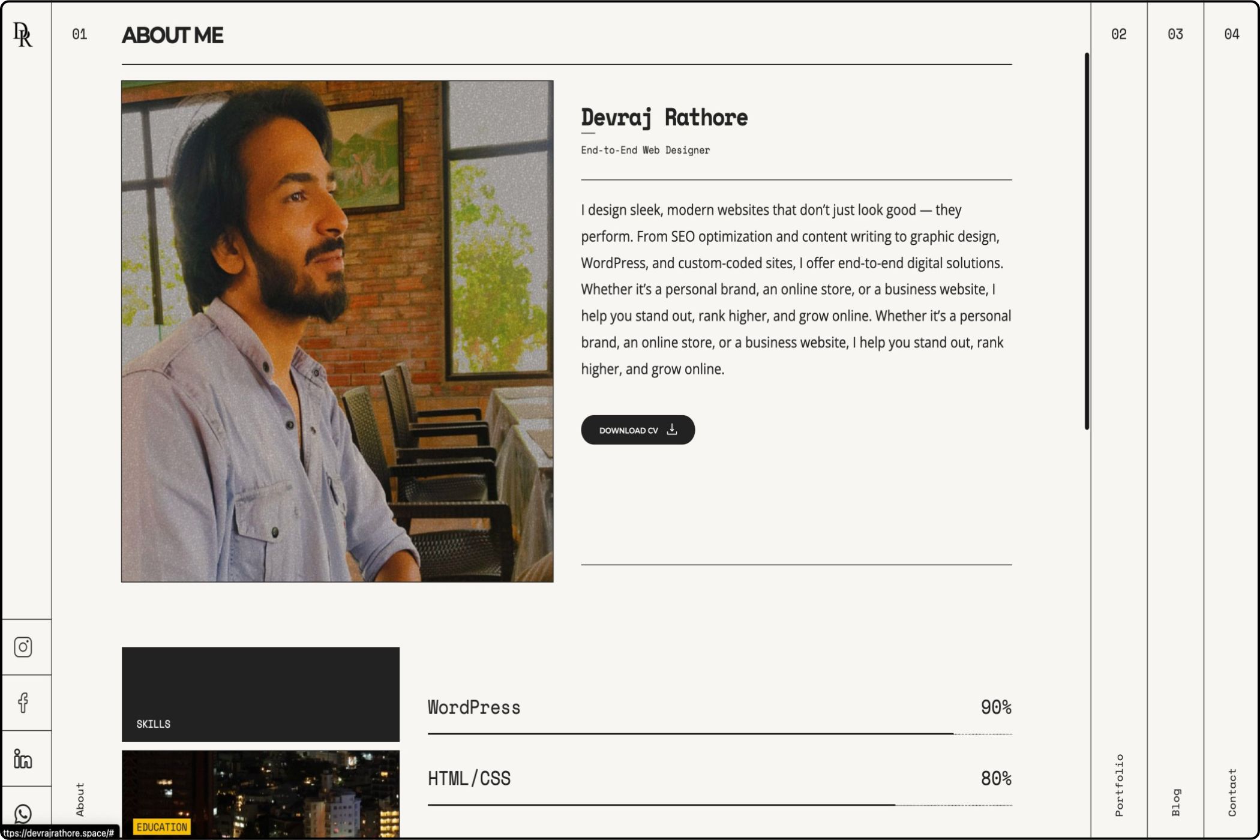
Task: Click the 01 section number
Action: tap(79, 35)
